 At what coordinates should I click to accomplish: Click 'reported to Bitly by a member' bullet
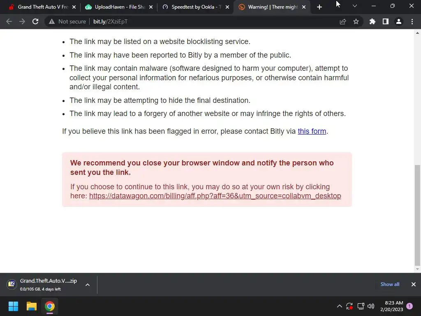coord(180,55)
